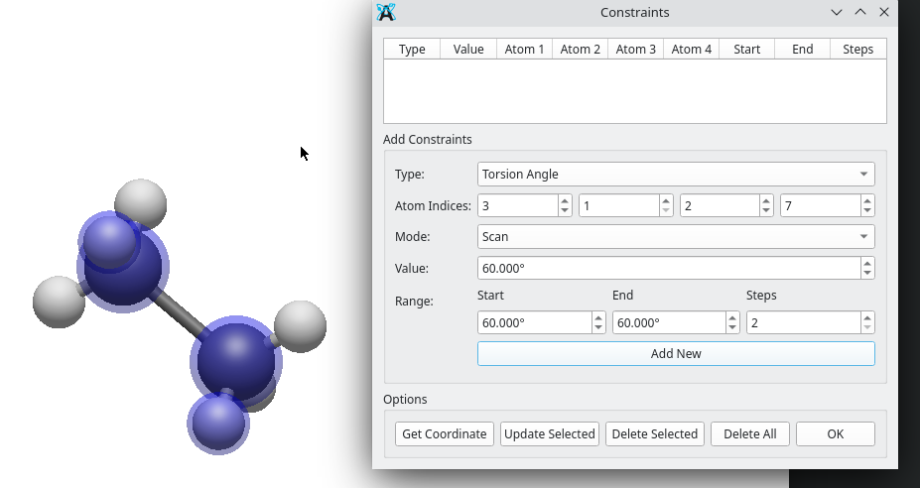The image size is (920, 488).
Task: Click the second atom index field
Action: coord(619,206)
